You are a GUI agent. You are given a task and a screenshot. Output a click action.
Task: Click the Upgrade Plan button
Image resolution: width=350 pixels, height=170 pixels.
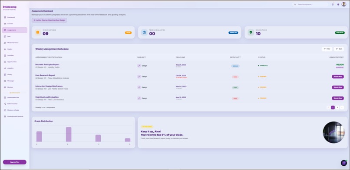tap(14, 162)
